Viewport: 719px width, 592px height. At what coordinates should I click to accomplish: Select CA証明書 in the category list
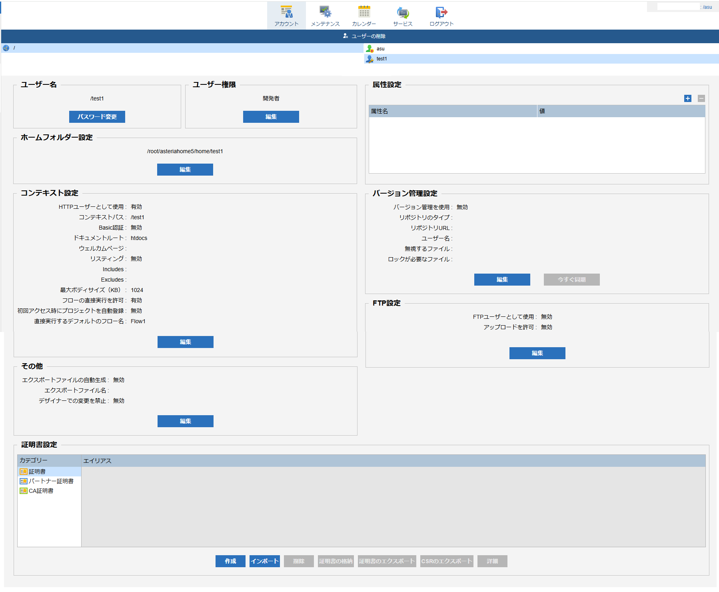pos(50,491)
